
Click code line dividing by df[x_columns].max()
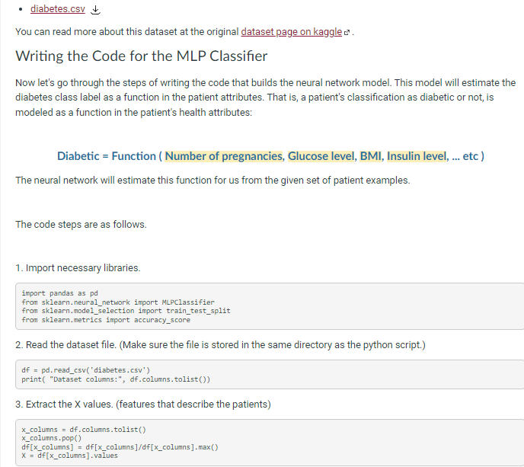(120, 447)
